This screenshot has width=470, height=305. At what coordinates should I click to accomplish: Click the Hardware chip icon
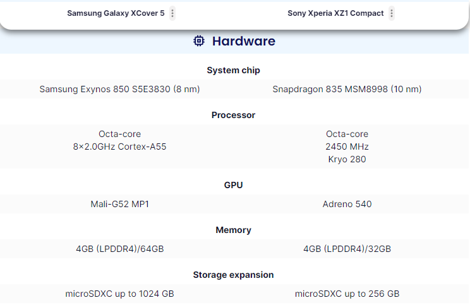(x=199, y=42)
